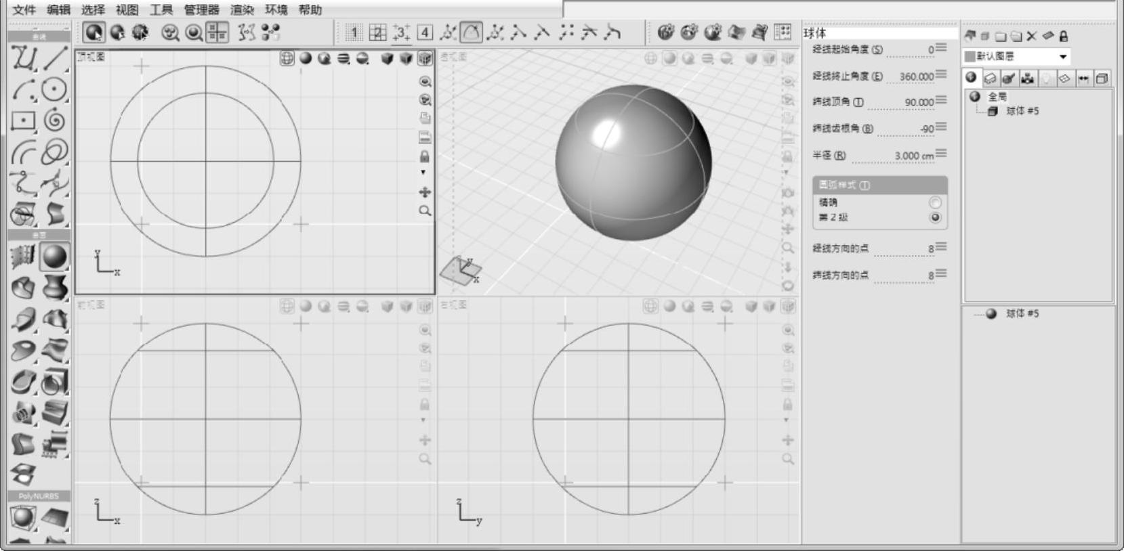
Task: Click the delete X icon in the layer toolbar
Action: point(1031,36)
